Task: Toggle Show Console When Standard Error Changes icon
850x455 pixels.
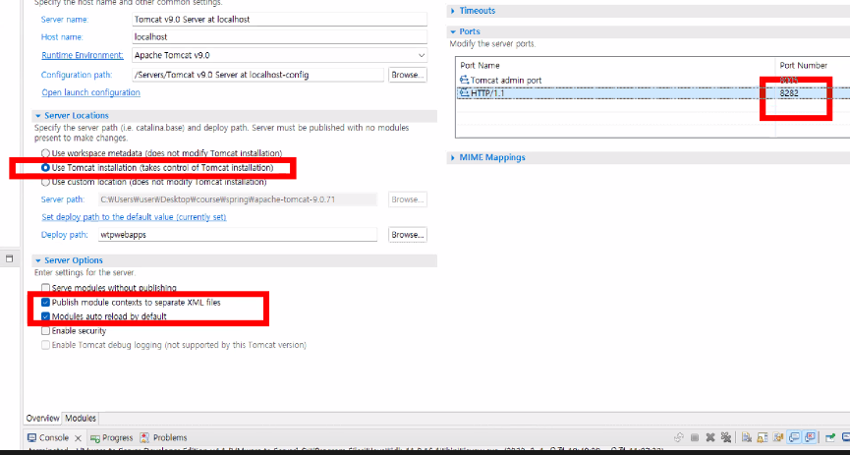Action: click(x=810, y=437)
